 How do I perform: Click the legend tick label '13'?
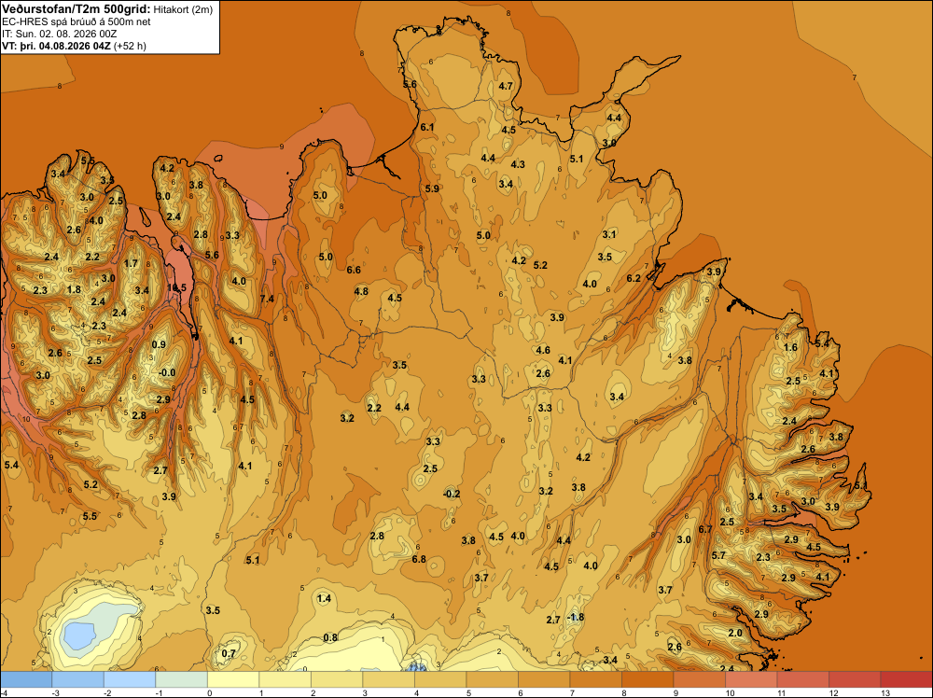click(x=884, y=692)
